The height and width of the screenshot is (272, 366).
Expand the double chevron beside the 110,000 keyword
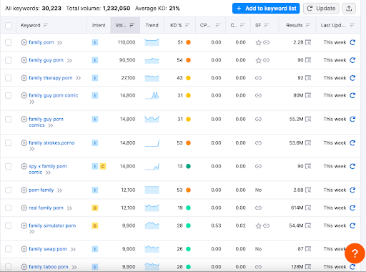(x=59, y=43)
